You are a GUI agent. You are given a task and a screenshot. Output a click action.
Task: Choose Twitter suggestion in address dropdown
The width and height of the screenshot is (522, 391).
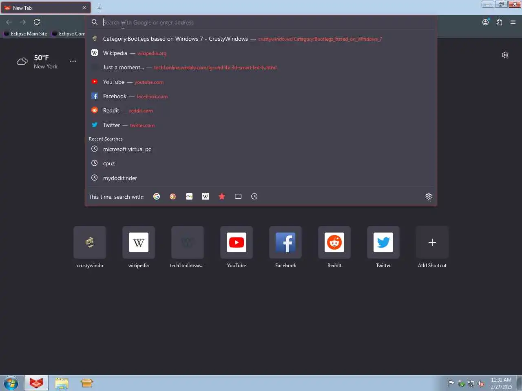click(x=261, y=125)
